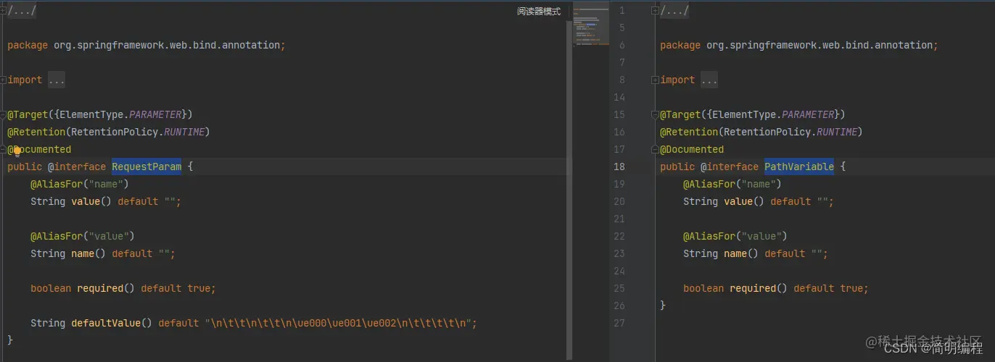
Task: Expand the import fold marker on line 8
Action: click(x=656, y=80)
